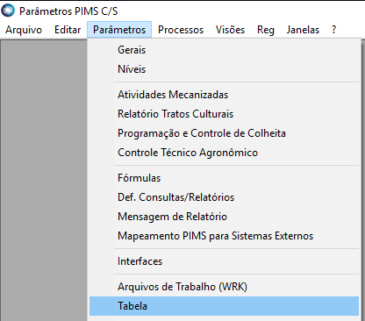Open the Editar menu
This screenshot has height=321, width=365.
point(68,30)
